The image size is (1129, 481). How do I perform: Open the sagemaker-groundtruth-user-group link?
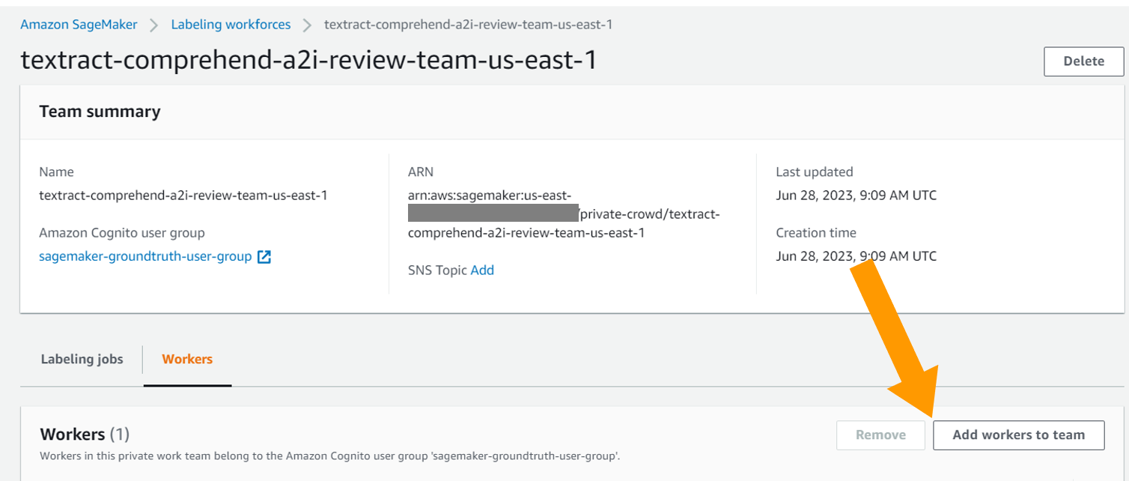(x=145, y=256)
